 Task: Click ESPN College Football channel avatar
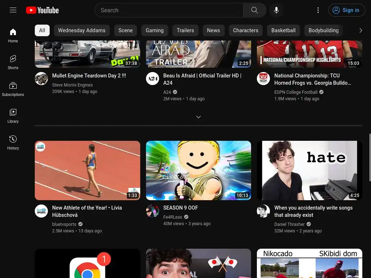(263, 79)
